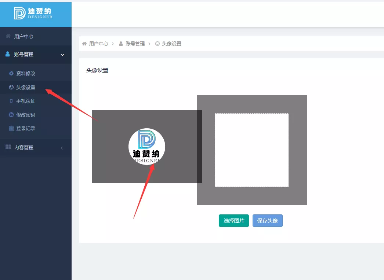384x280 pixels.
Task: Click the circular avatar preview image
Action: tap(147, 147)
